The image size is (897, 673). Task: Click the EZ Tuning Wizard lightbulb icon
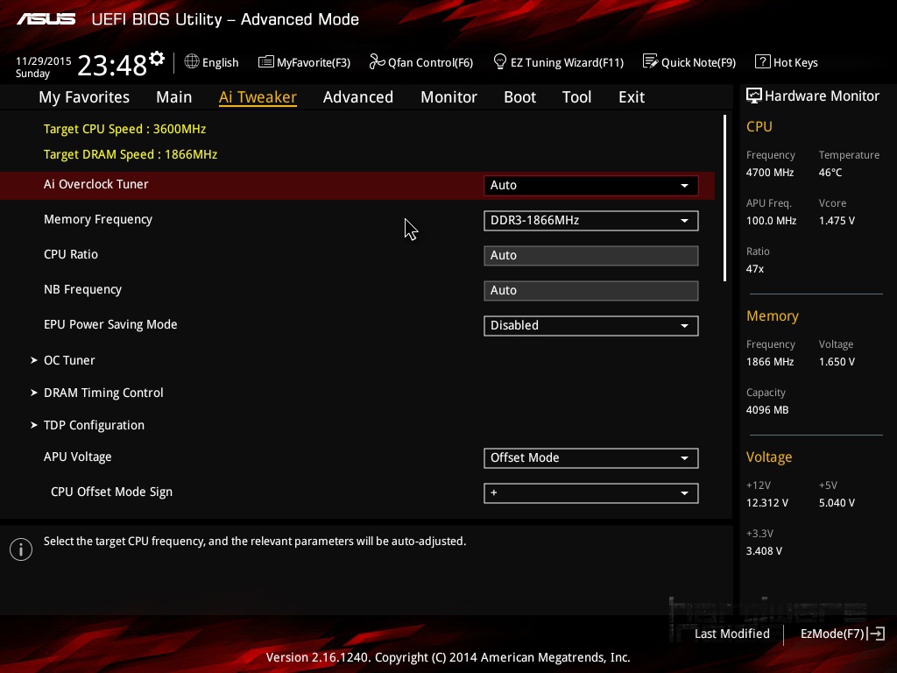point(499,61)
